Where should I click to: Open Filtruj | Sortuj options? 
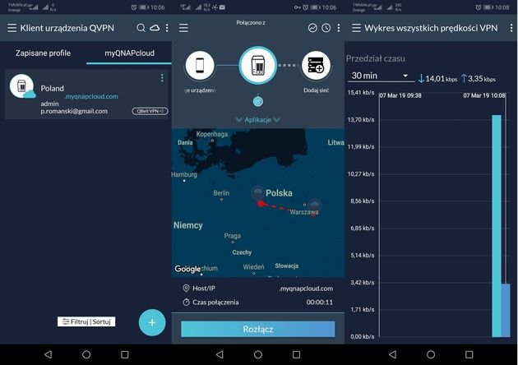(86, 321)
